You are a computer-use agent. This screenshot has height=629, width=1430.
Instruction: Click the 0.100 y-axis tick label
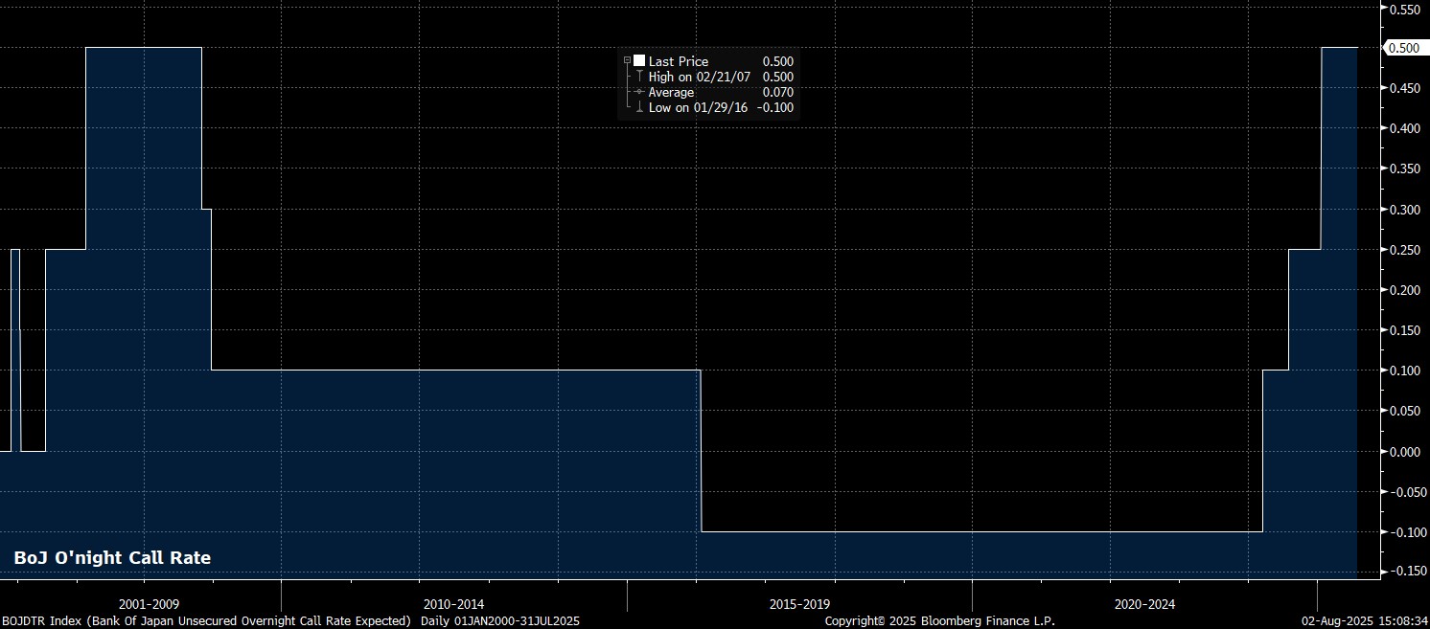coord(1407,371)
